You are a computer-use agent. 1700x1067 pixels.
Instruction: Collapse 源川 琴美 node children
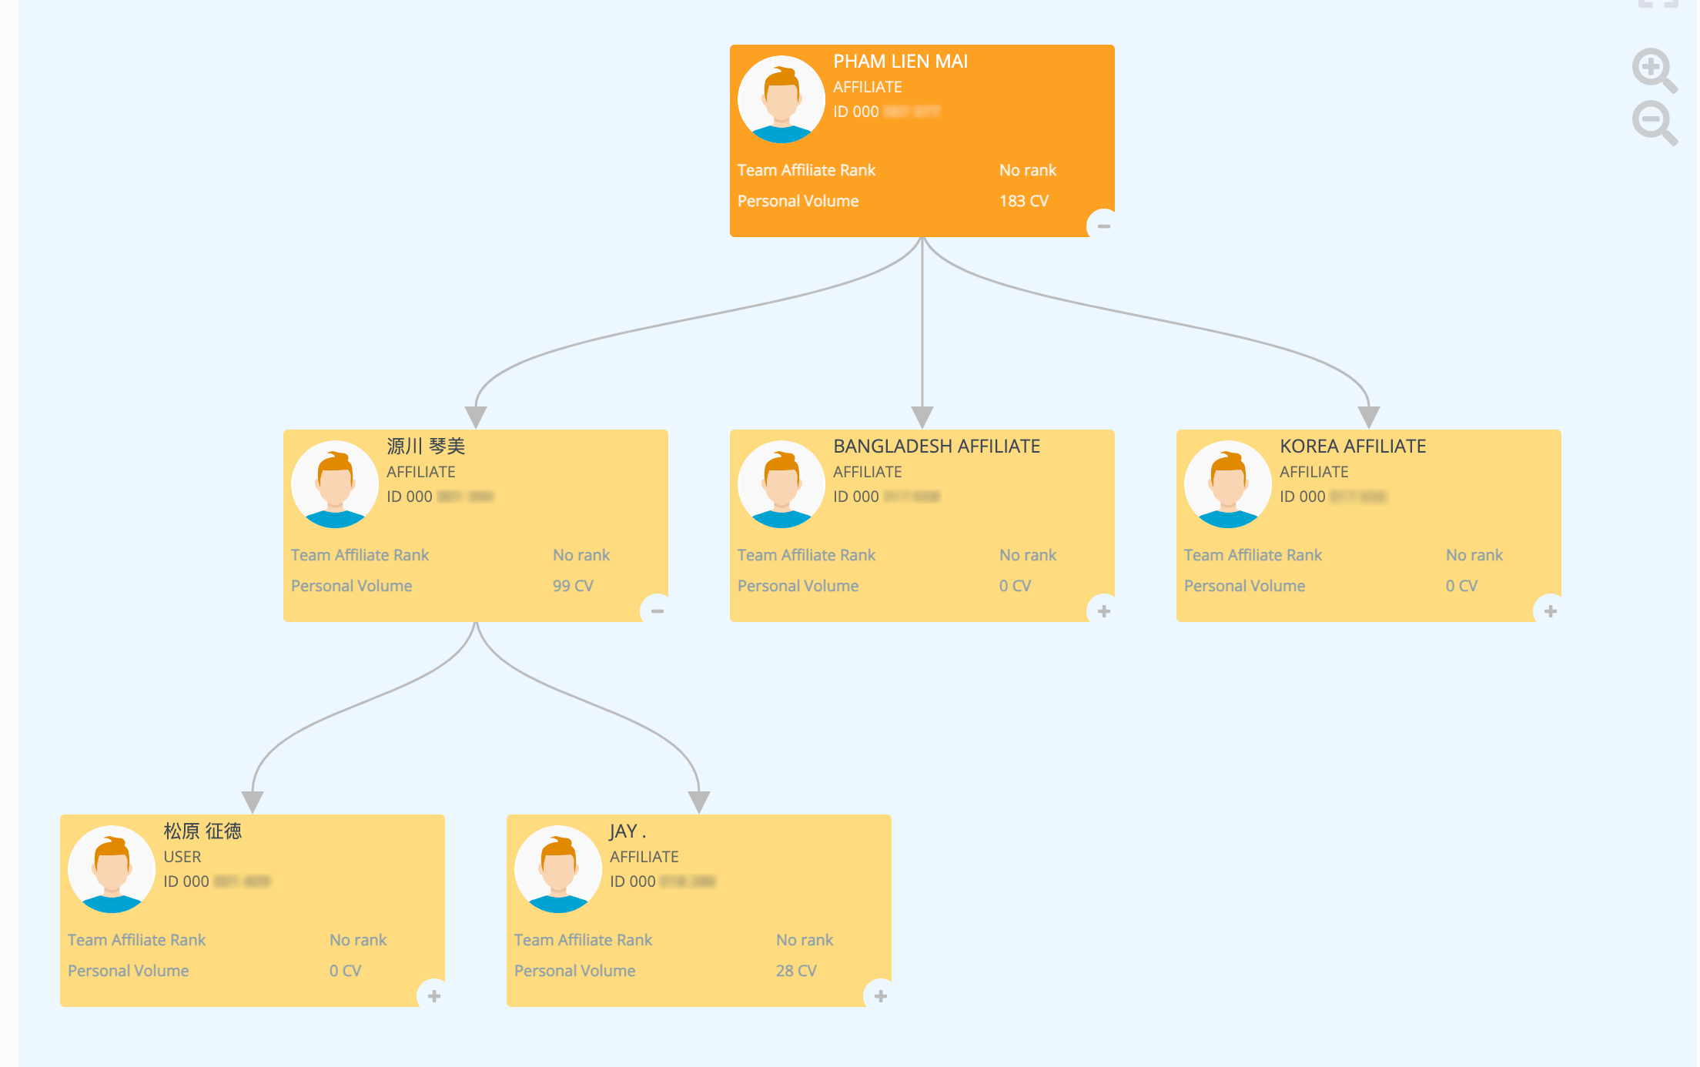tap(657, 611)
